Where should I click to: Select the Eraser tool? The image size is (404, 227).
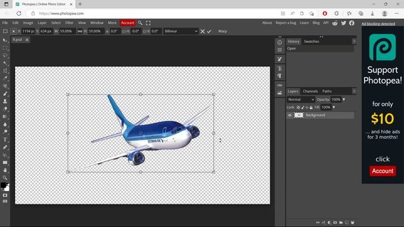point(5,109)
